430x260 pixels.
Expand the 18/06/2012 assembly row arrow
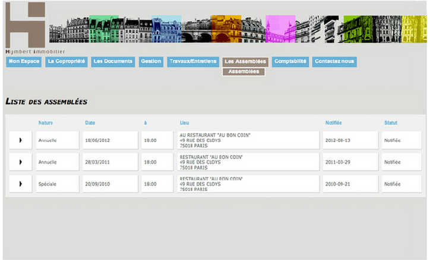click(x=21, y=140)
